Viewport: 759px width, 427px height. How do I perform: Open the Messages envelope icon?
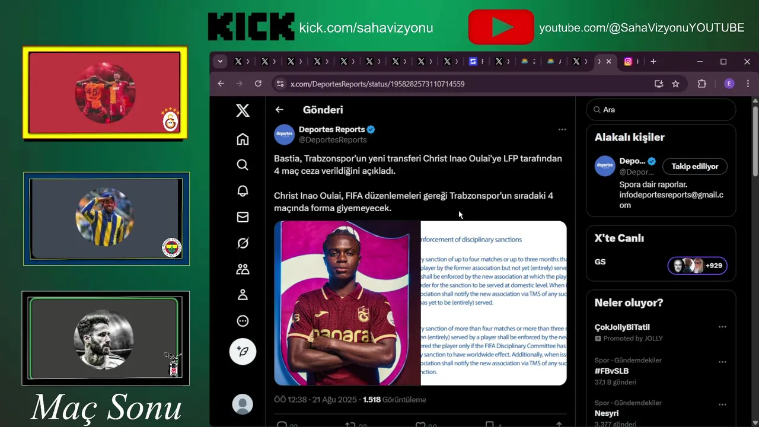243,217
